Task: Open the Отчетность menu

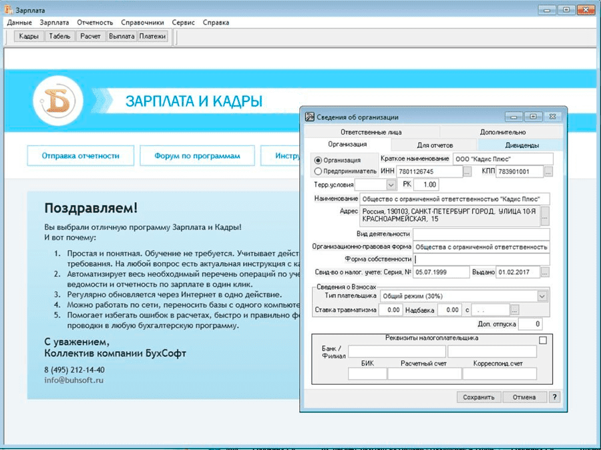Action: (95, 23)
